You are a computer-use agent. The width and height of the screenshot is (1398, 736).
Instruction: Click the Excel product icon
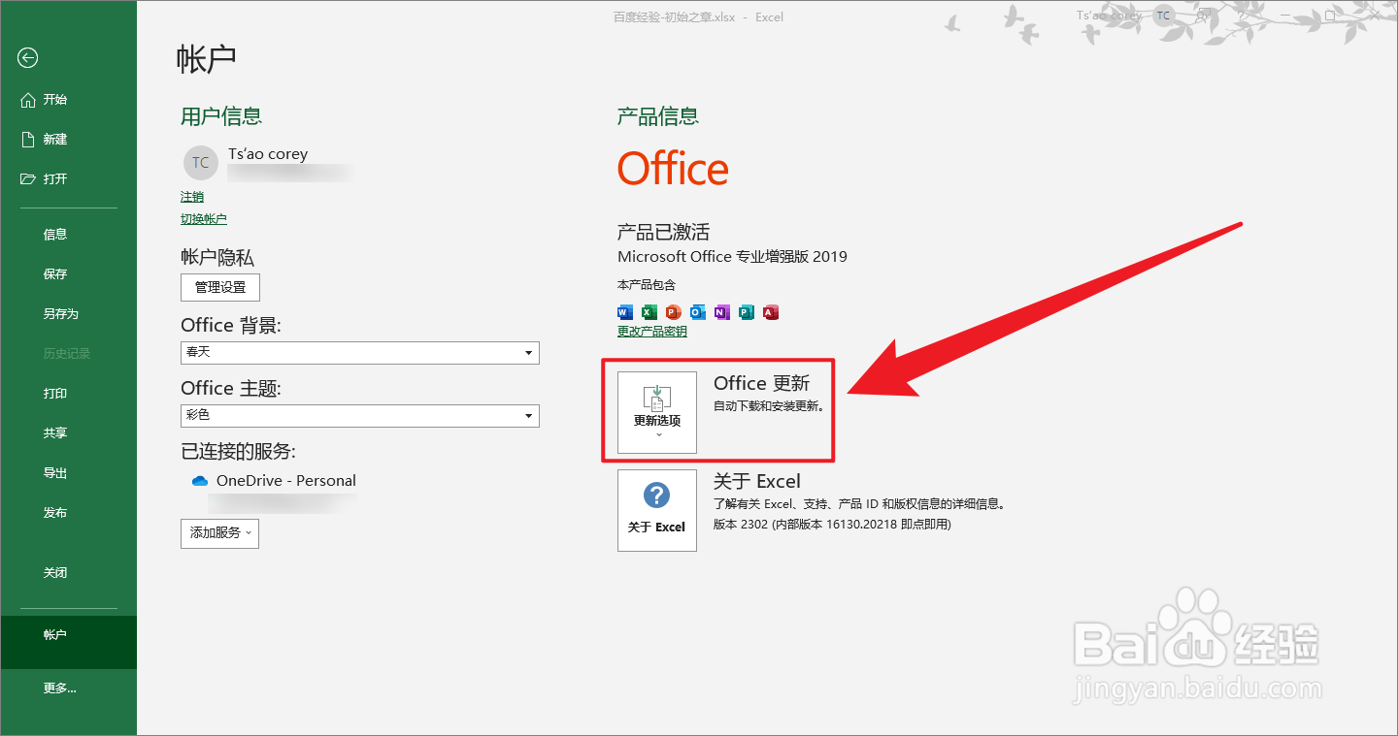click(x=649, y=312)
